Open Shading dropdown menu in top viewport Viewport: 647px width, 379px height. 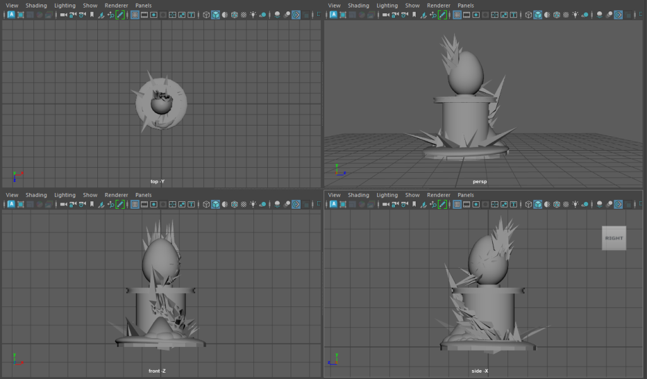click(36, 6)
